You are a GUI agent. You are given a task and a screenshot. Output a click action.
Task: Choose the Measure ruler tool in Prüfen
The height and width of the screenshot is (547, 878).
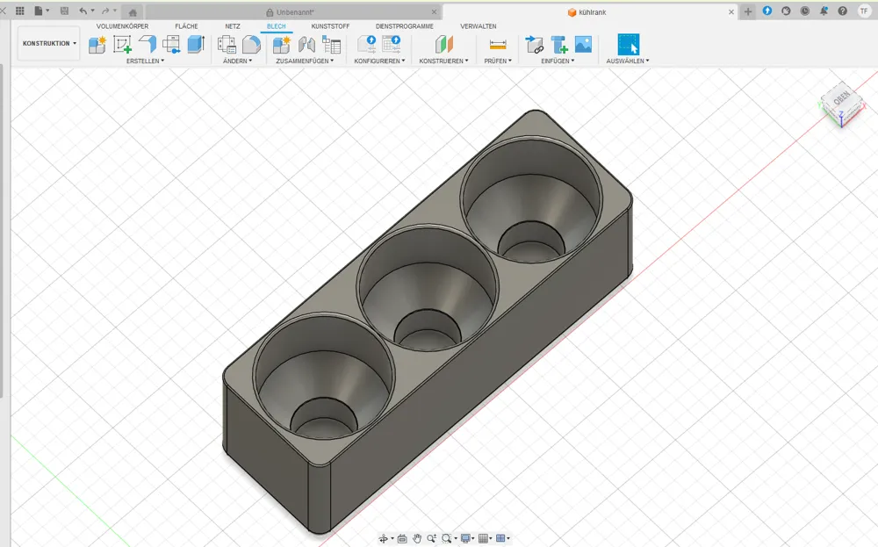pos(498,44)
